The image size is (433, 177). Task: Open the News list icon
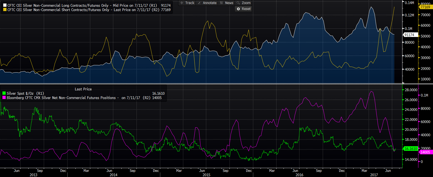point(222,3)
